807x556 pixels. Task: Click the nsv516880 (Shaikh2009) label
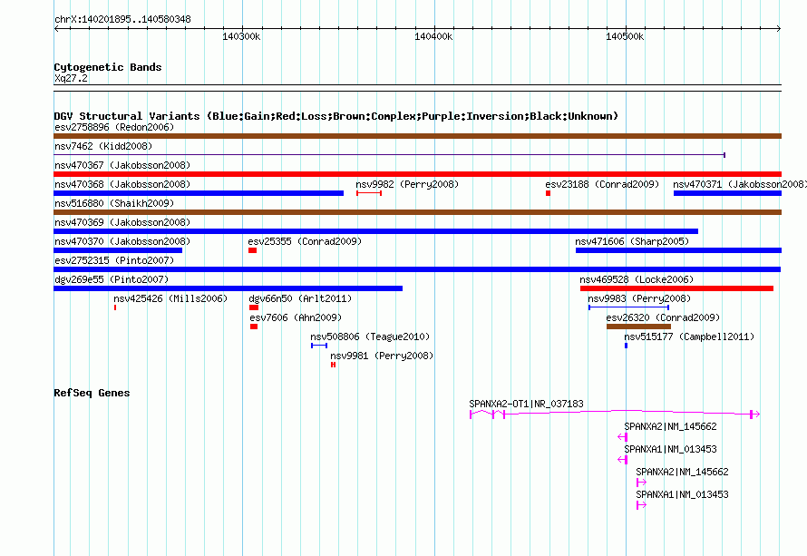click(114, 203)
